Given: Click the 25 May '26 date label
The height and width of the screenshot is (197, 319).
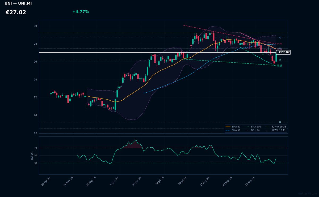Looking at the screenshot, I should (91, 181).
